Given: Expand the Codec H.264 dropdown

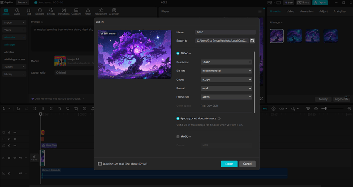Looking at the screenshot, I should click(x=226, y=79).
